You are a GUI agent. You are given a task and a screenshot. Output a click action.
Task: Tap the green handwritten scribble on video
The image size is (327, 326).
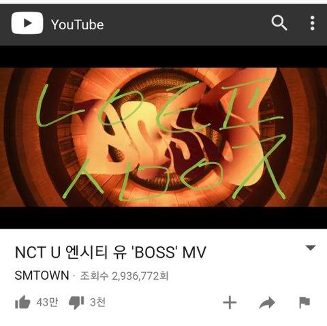pyautogui.click(x=161, y=141)
